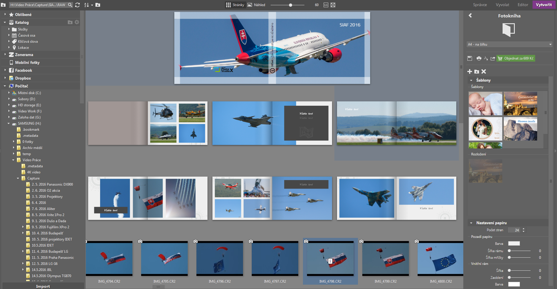Open Katalog settings gear
The height and width of the screenshot is (289, 557).
pos(77,22)
